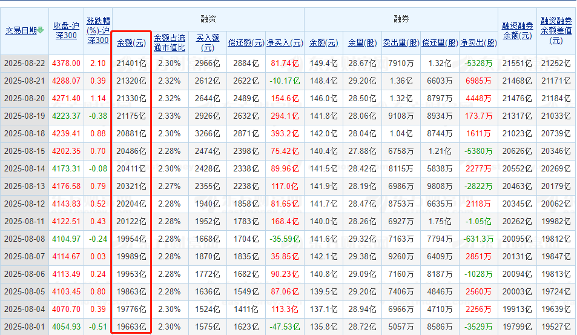Select the 2025-08-07 date cell
This screenshot has height=335, width=577.
click(x=24, y=256)
